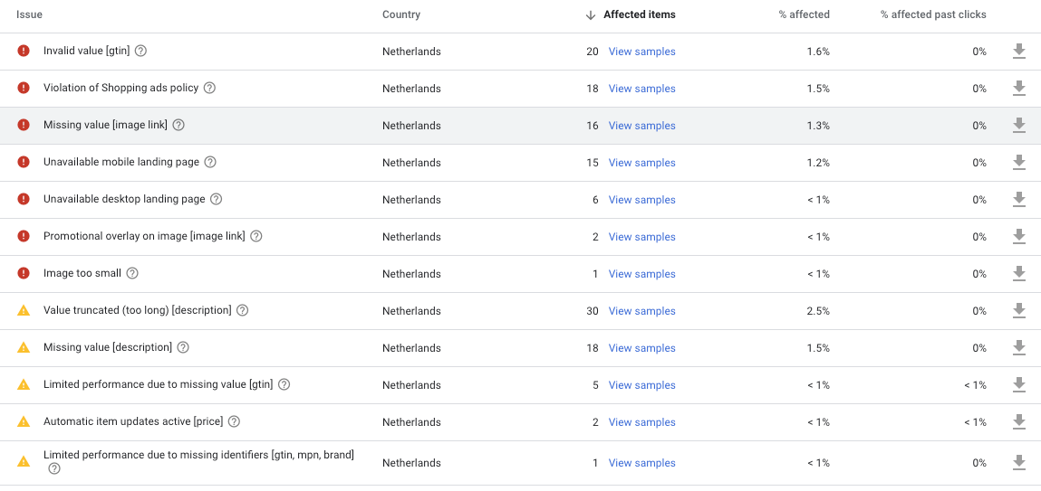Open help icon next to Invalid value [gtin]
The height and width of the screenshot is (491, 1041).
click(140, 51)
